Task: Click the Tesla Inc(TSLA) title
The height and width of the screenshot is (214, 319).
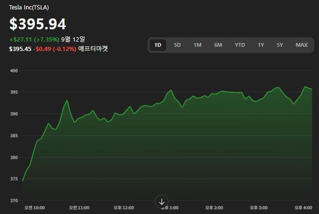Action: [x=29, y=7]
